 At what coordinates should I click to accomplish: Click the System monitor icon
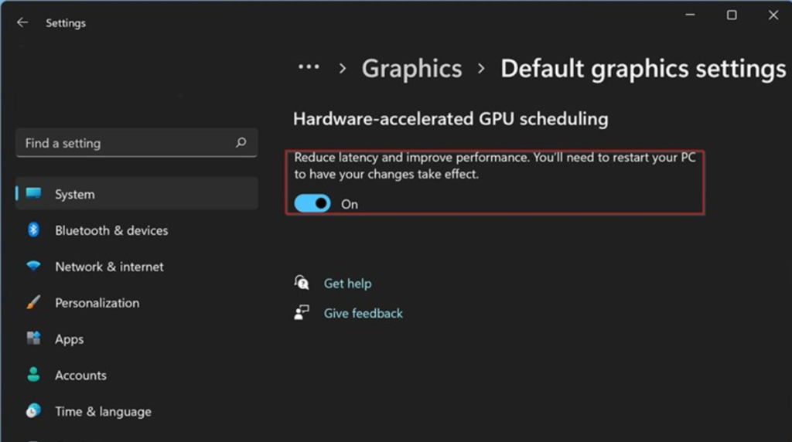34,194
